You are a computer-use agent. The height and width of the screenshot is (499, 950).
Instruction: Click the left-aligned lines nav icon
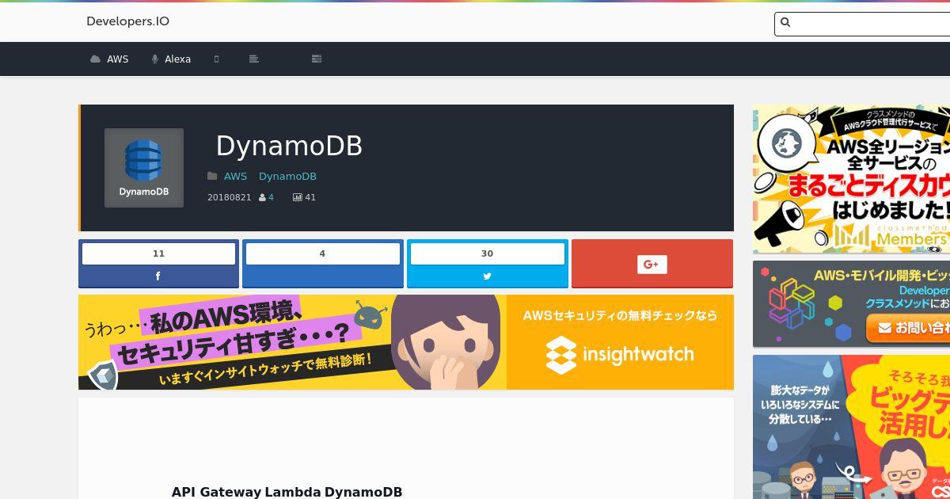pyautogui.click(x=253, y=59)
